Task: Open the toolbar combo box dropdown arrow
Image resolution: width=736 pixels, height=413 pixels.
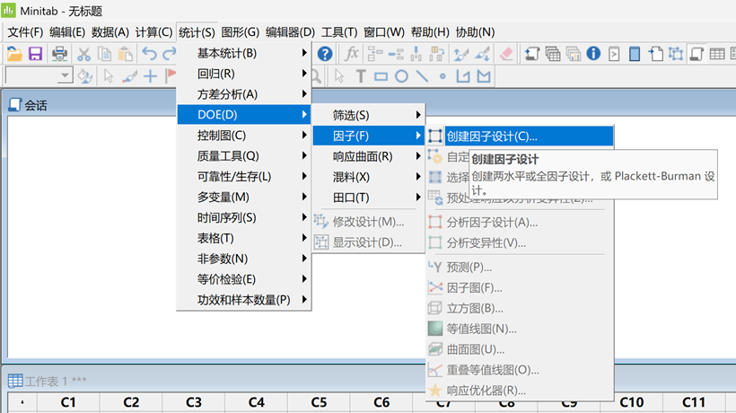Action: pos(66,75)
